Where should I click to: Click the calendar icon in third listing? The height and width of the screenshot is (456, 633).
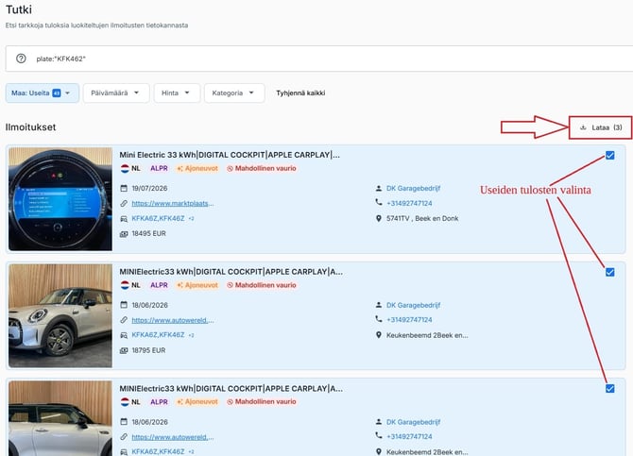124,422
